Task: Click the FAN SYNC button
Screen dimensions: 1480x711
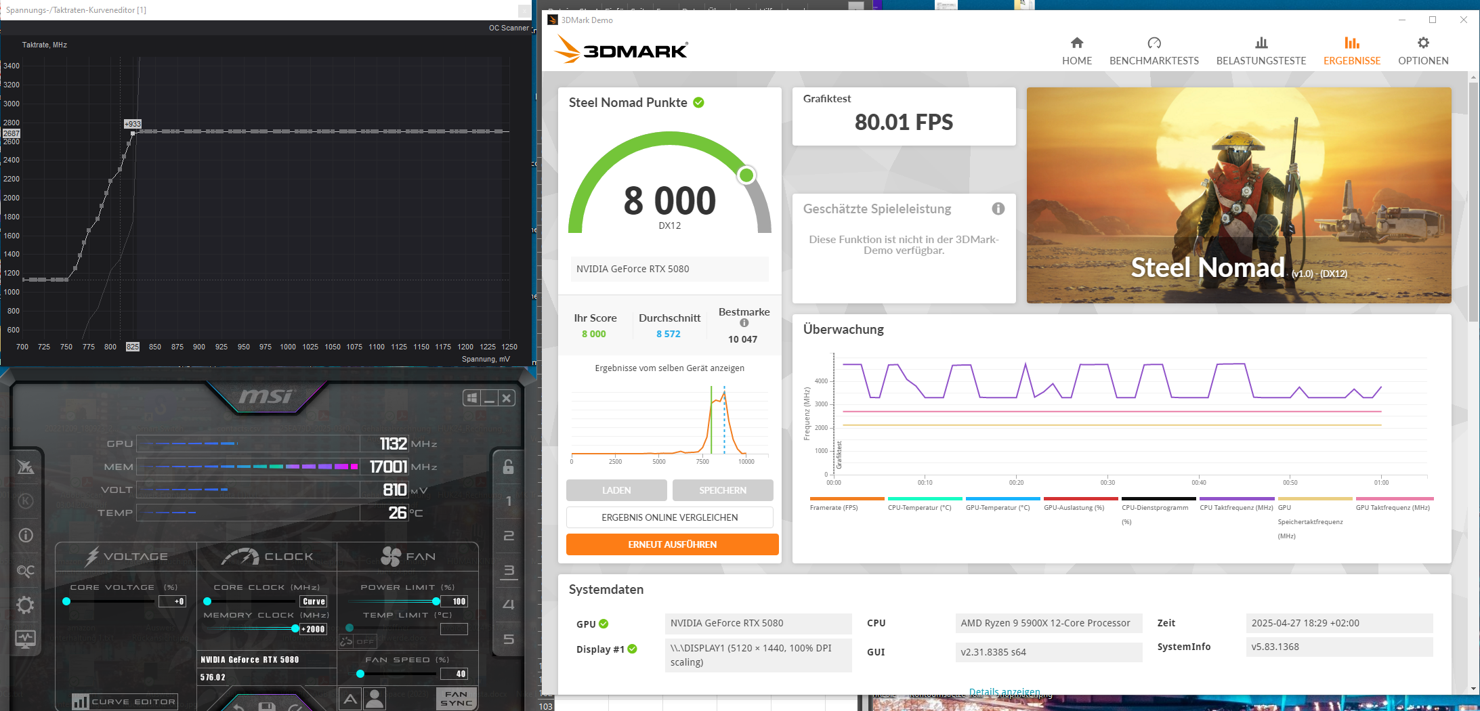Action: [457, 699]
